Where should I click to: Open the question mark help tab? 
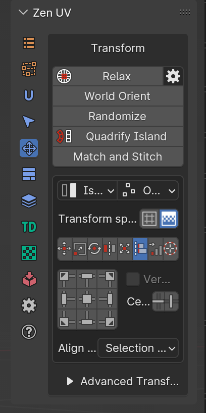click(29, 332)
